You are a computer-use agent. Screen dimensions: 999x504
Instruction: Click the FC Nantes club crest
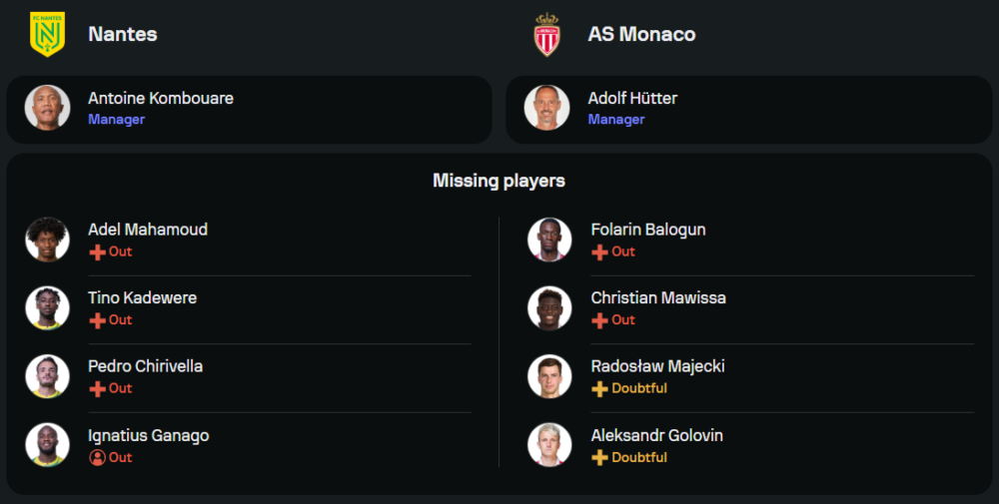coord(47,34)
